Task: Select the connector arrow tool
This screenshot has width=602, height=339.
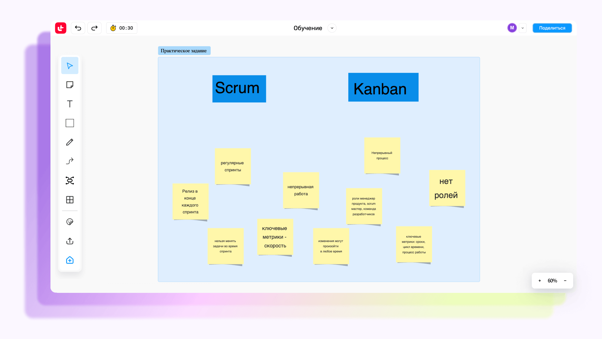Action: 70,161
